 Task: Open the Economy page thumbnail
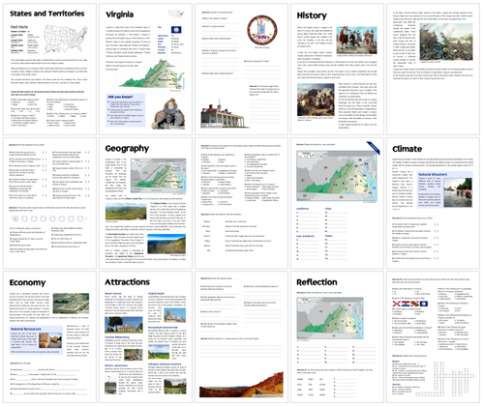49,336
